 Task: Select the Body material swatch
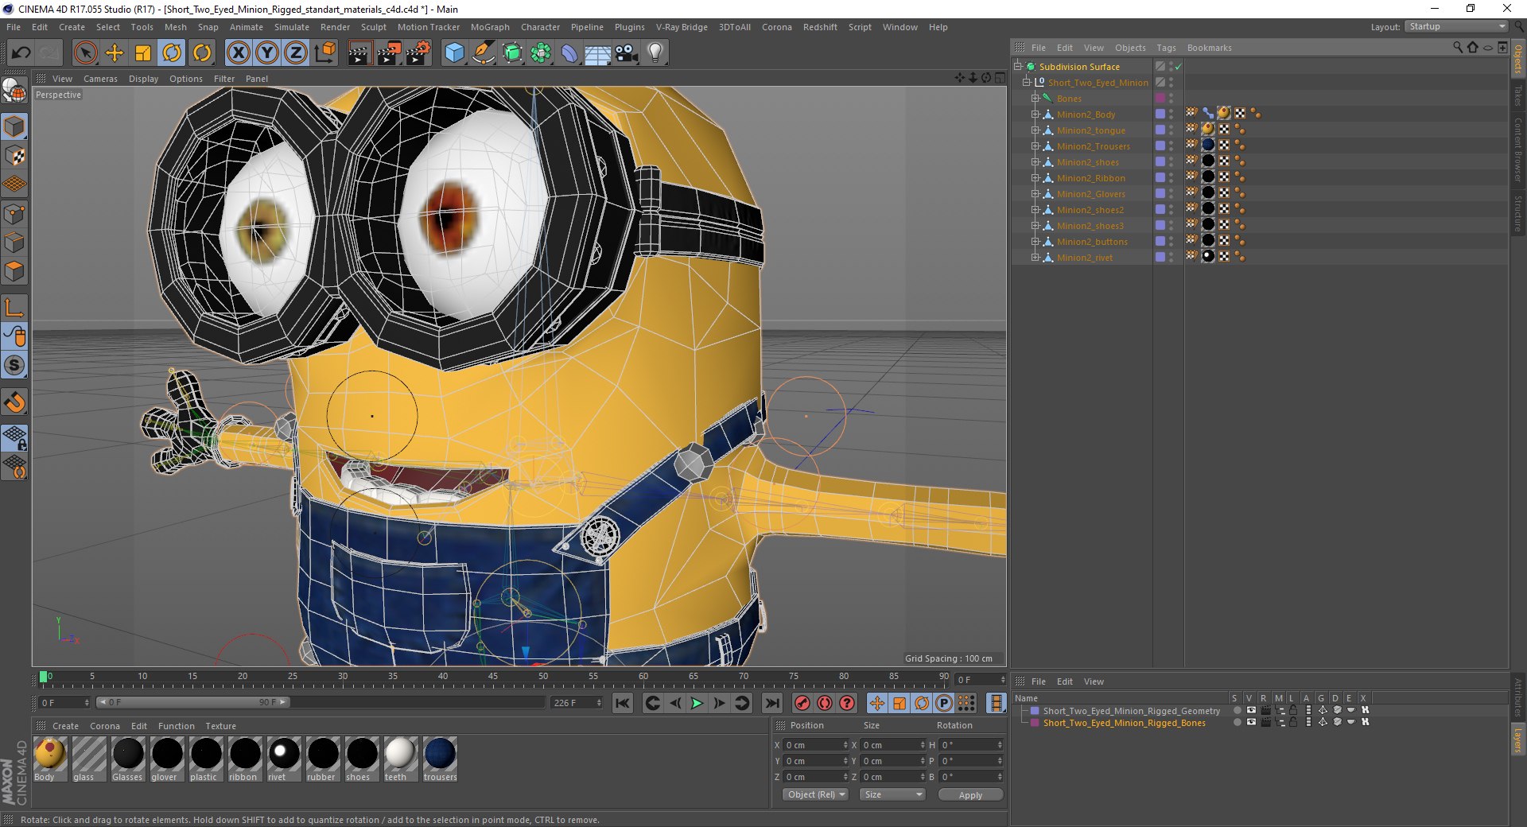click(x=50, y=753)
